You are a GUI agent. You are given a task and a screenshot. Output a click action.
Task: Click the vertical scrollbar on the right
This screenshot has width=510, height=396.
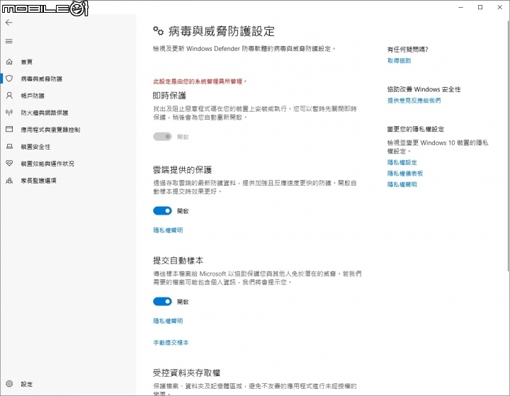coord(508,145)
